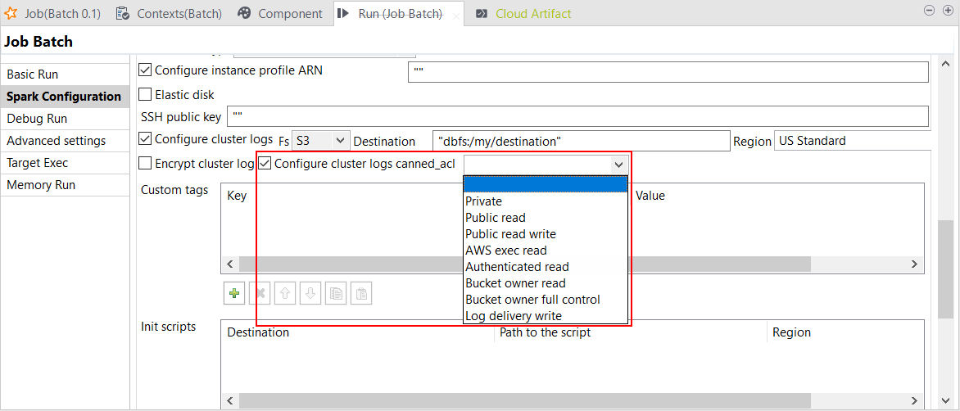The height and width of the screenshot is (411, 960).
Task: Click the green plus add-row button
Action: tap(234, 293)
